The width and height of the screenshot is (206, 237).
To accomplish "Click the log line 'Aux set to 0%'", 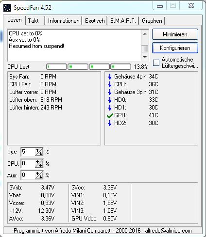I will click(24, 40).
